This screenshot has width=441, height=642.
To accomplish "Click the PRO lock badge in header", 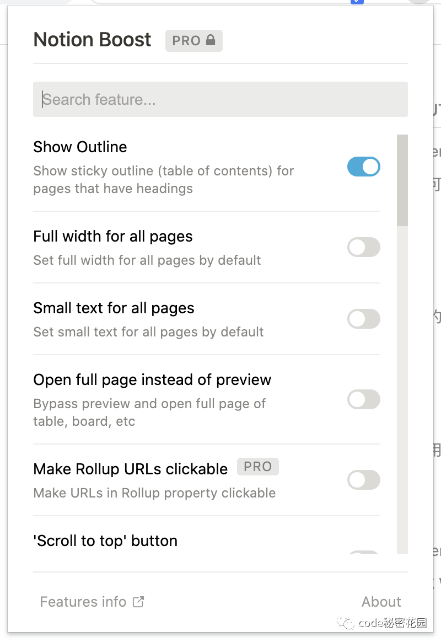I will (193, 41).
